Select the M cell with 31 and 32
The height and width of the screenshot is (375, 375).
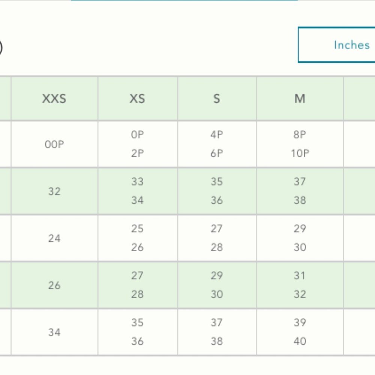click(300, 285)
